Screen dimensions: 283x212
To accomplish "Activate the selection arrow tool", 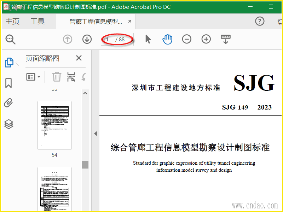I will pos(148,39).
